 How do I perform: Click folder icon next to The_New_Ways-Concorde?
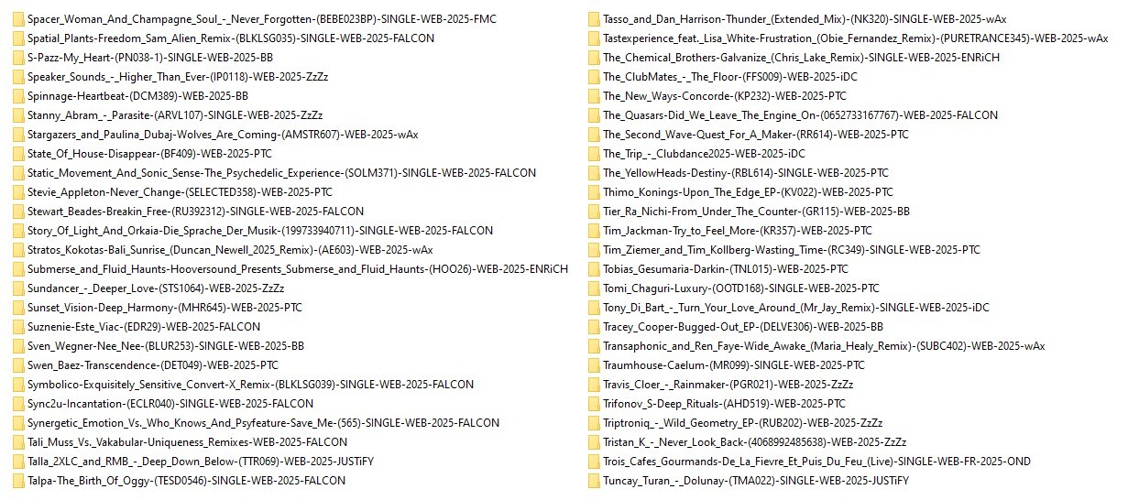click(593, 95)
